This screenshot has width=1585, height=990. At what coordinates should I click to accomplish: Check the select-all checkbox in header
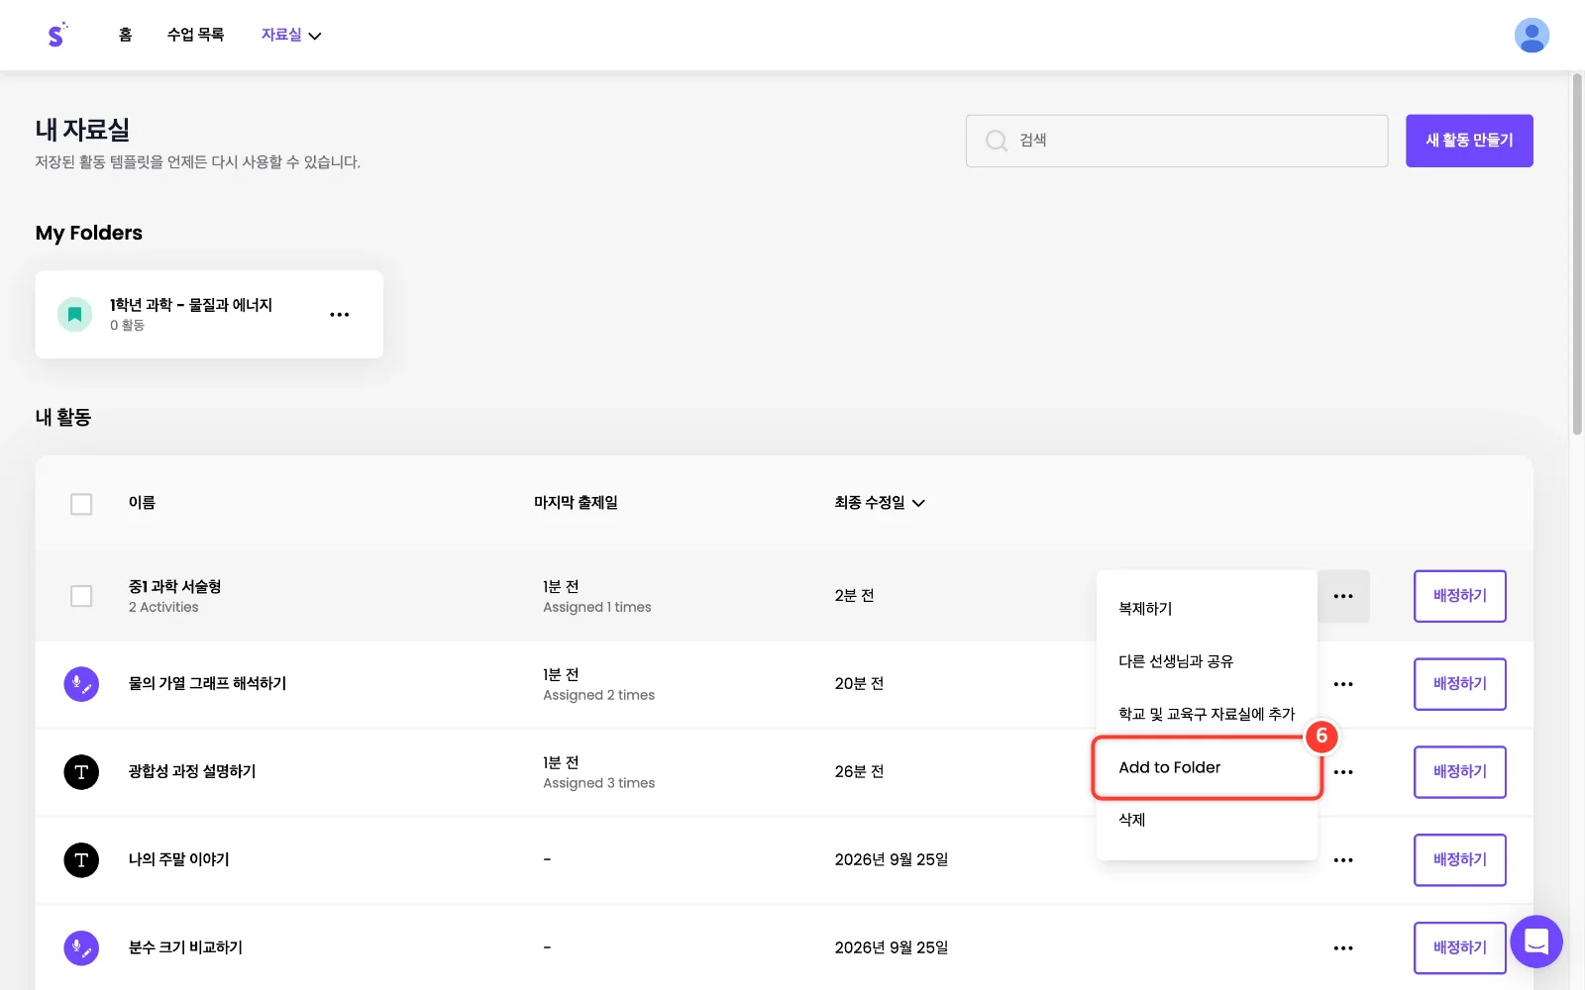pos(81,504)
